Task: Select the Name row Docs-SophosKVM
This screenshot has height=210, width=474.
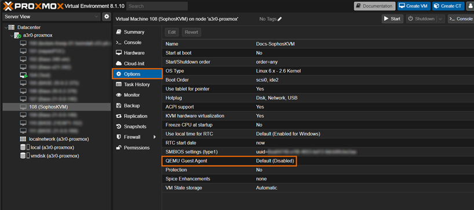Action: click(318, 44)
